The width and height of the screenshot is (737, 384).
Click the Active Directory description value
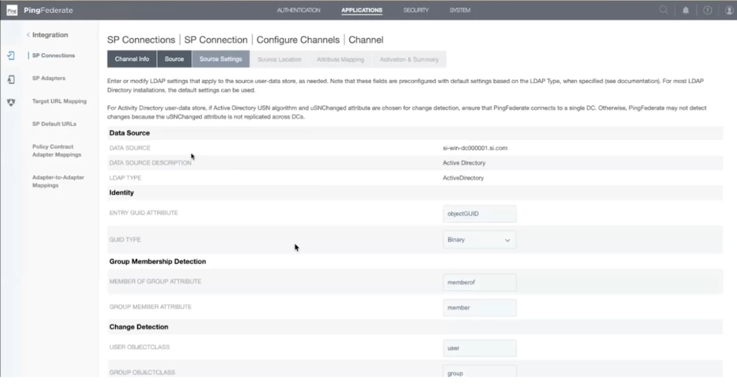464,163
